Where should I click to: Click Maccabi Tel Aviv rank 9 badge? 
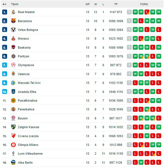coord(4,83)
